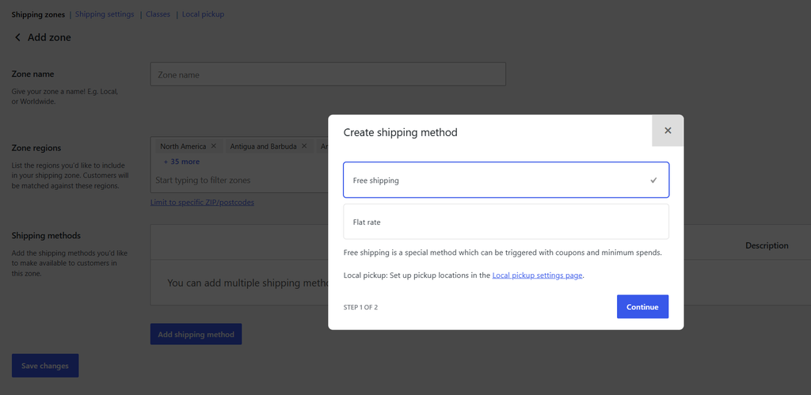Image resolution: width=811 pixels, height=395 pixels.
Task: Click the checkmark on Free shipping
Action: 653,180
